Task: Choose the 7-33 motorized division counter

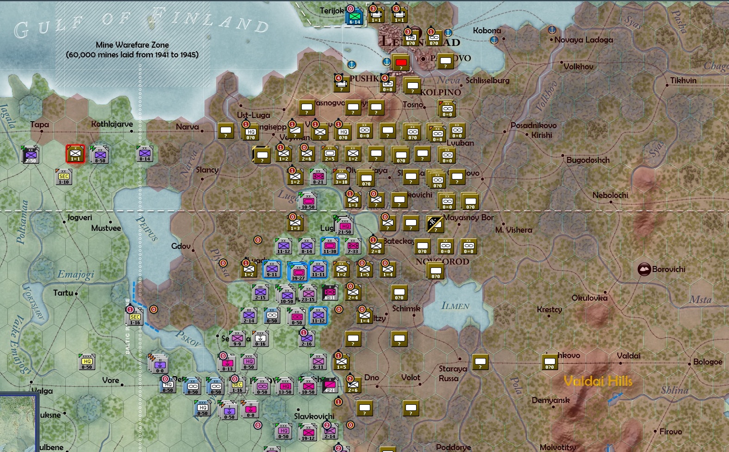Action: pyautogui.click(x=353, y=246)
